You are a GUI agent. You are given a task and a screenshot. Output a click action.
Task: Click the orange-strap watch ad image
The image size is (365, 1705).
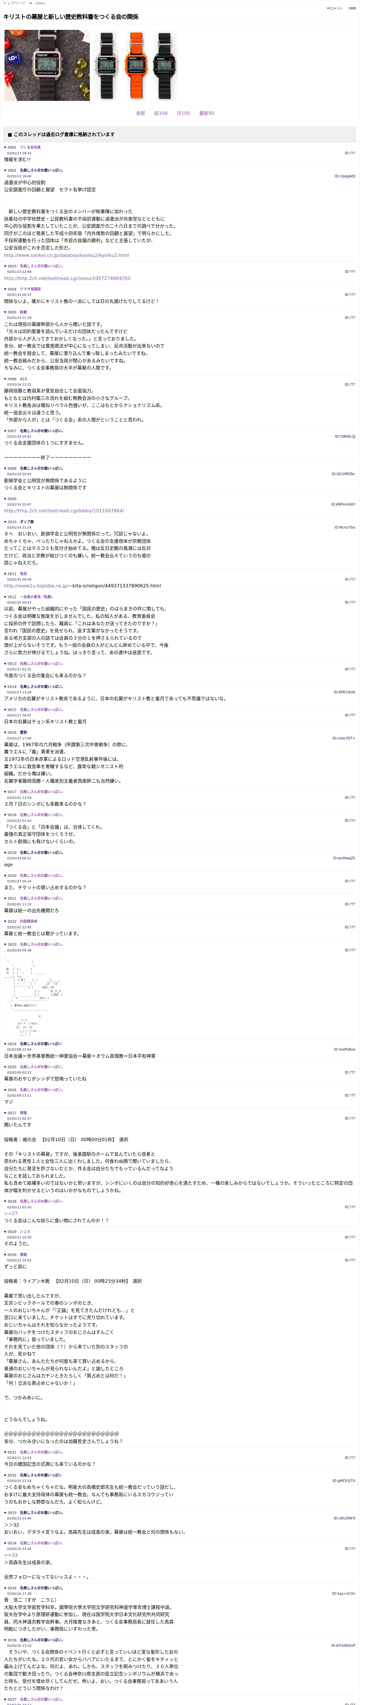click(136, 66)
